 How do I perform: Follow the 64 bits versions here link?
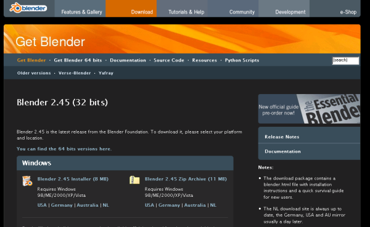64,149
